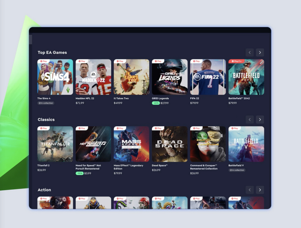Open GRID Legends game tile
The height and width of the screenshot is (228, 301).
point(170,77)
